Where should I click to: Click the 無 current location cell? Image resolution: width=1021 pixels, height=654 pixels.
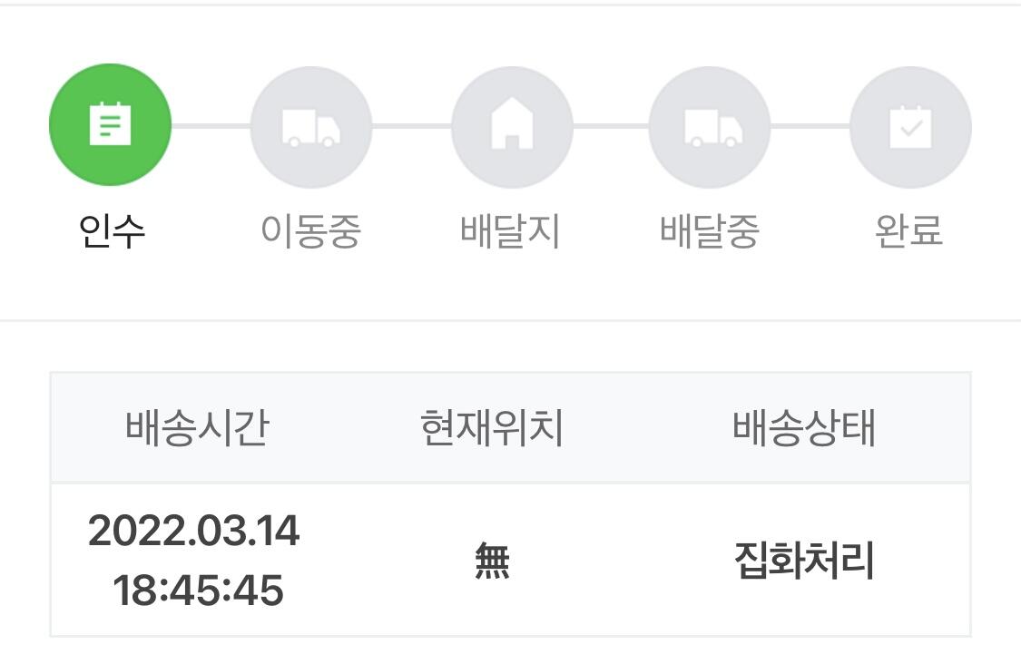492,561
